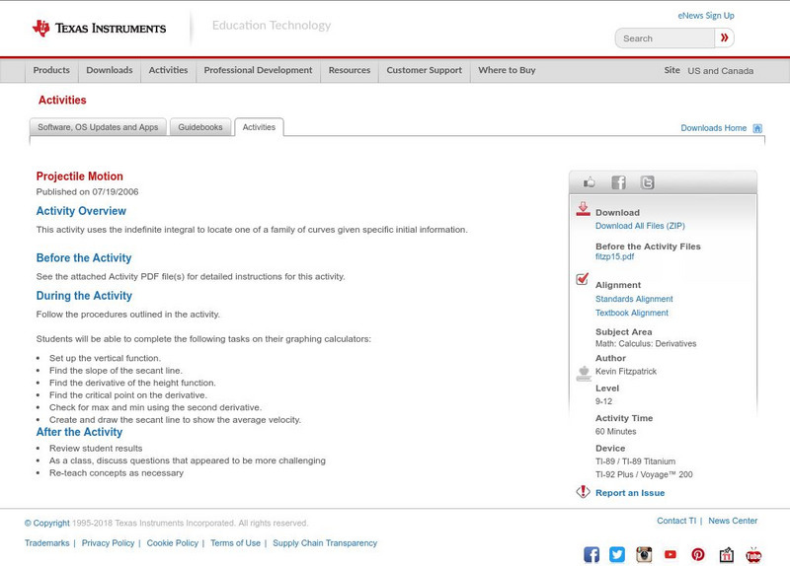Switch to Software, OS Updates and Apps tab
790x566 pixels.
point(98,127)
